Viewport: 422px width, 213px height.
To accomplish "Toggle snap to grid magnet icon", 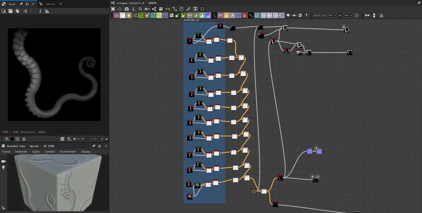I will 381,16.
